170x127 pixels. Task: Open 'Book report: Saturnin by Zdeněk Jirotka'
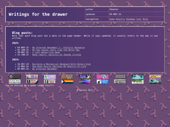pos(57,55)
